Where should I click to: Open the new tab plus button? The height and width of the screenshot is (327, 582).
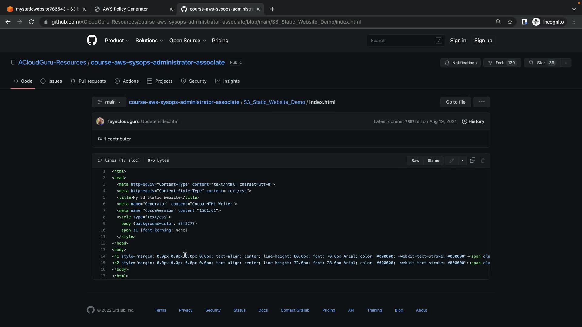pyautogui.click(x=272, y=9)
